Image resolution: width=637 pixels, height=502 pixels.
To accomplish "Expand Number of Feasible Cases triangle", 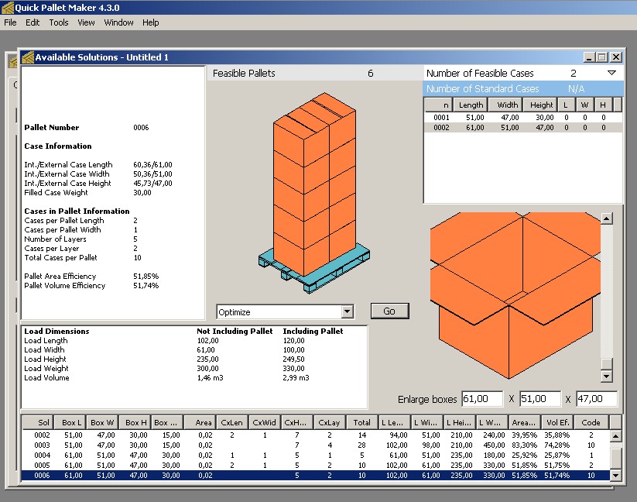I will click(611, 73).
